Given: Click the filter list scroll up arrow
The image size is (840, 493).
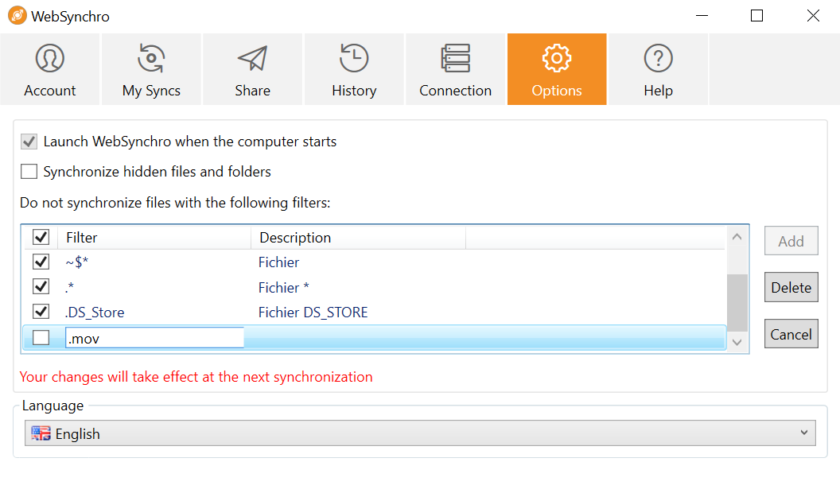Looking at the screenshot, I should coord(737,237).
